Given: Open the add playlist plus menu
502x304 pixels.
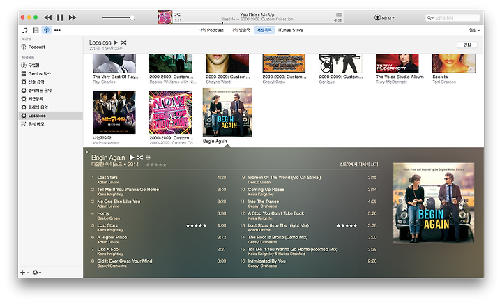Looking at the screenshot, I should tap(24, 273).
